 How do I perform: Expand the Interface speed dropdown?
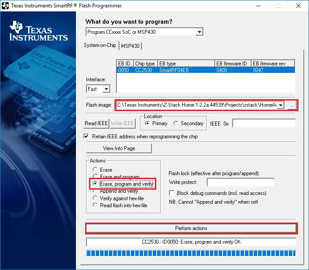point(106,89)
